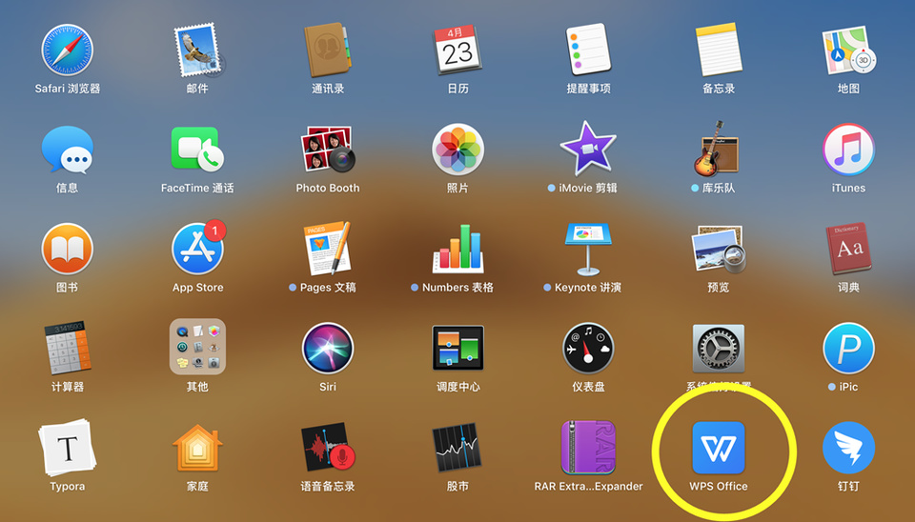915x522 pixels.
Task: Launch the Siri app
Action: pyautogui.click(x=328, y=349)
